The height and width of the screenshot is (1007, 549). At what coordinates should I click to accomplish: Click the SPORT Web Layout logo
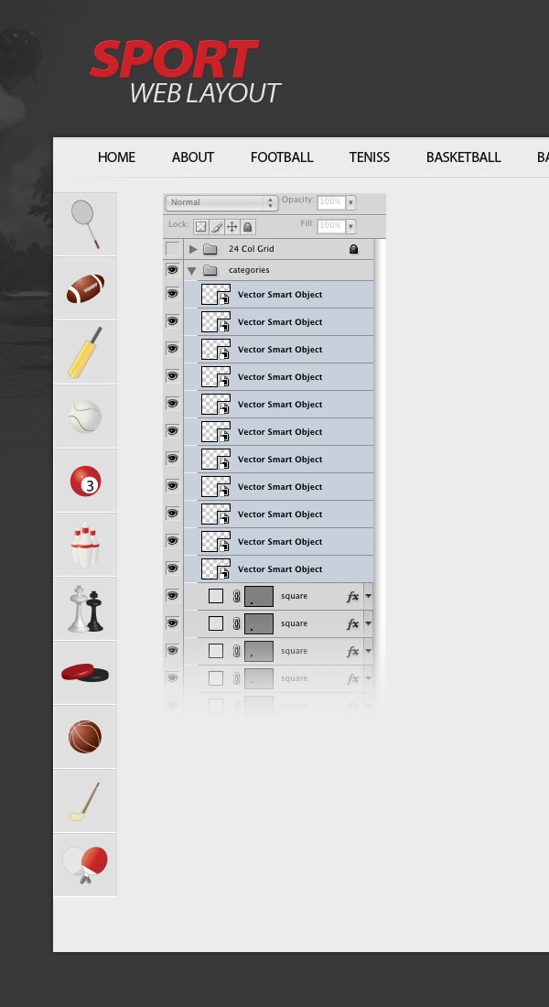185,72
